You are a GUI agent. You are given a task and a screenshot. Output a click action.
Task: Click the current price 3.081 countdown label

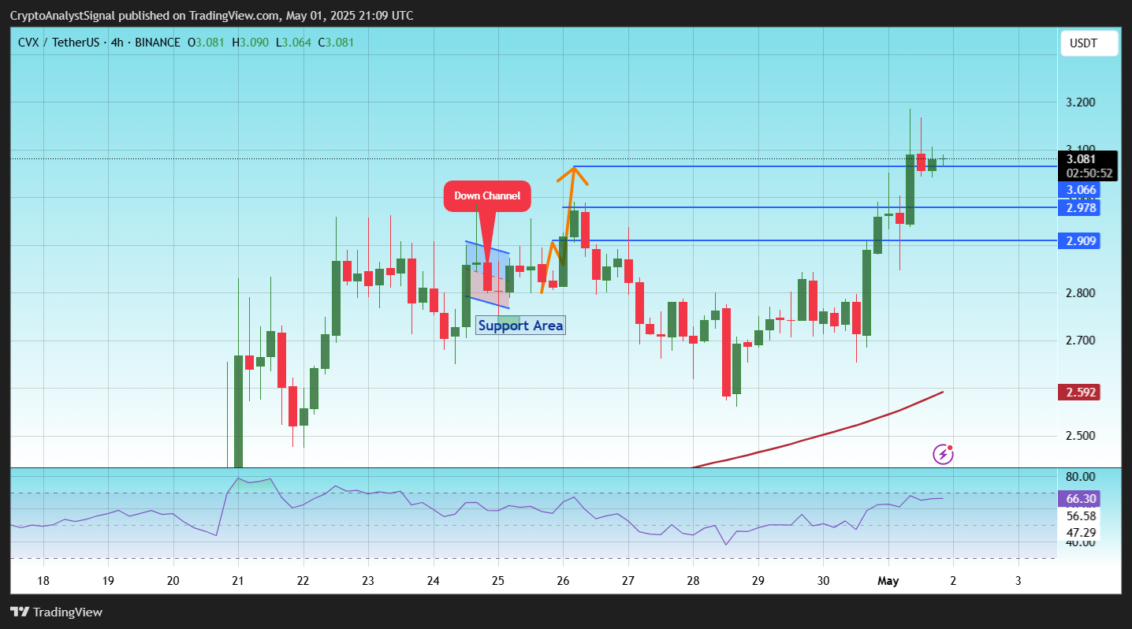point(1088,166)
